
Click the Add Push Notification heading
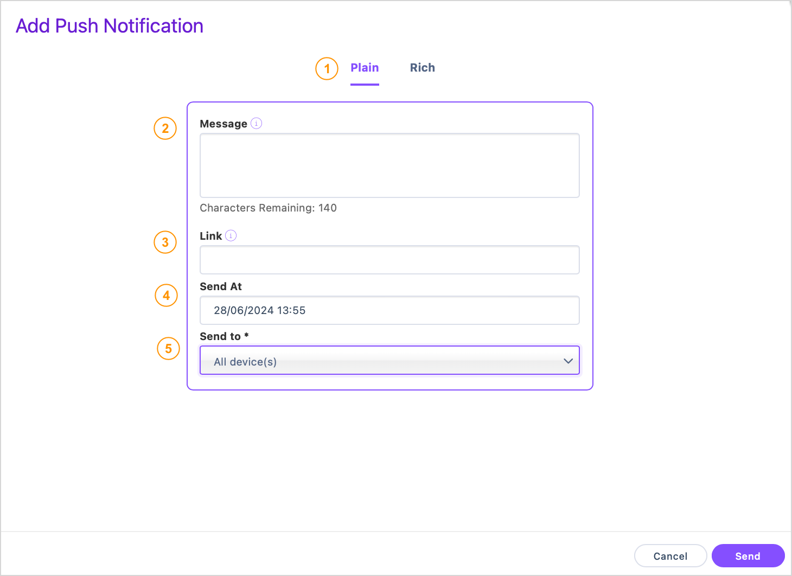coord(110,25)
